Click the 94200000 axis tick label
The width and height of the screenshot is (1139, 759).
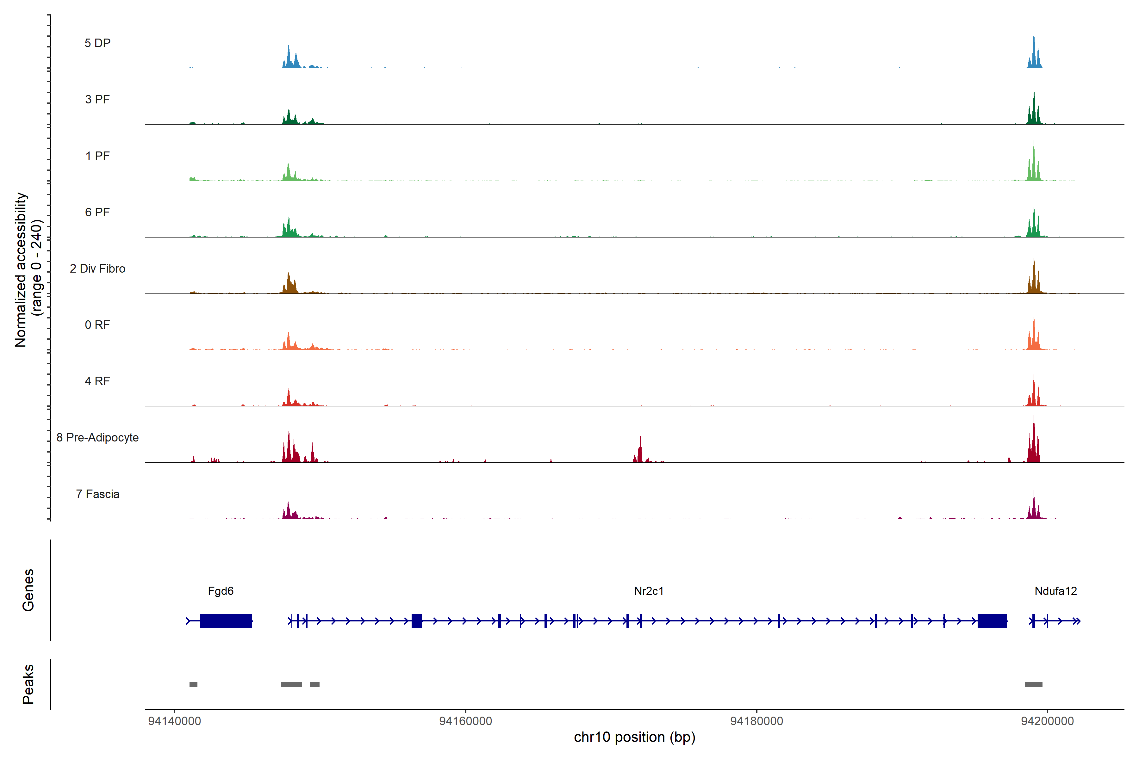(1047, 721)
